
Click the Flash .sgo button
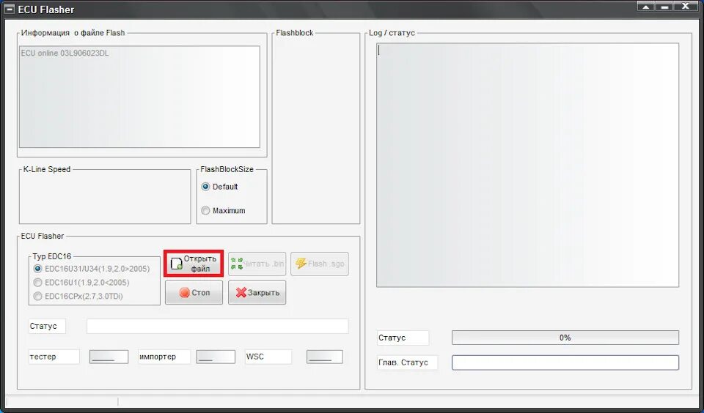320,264
